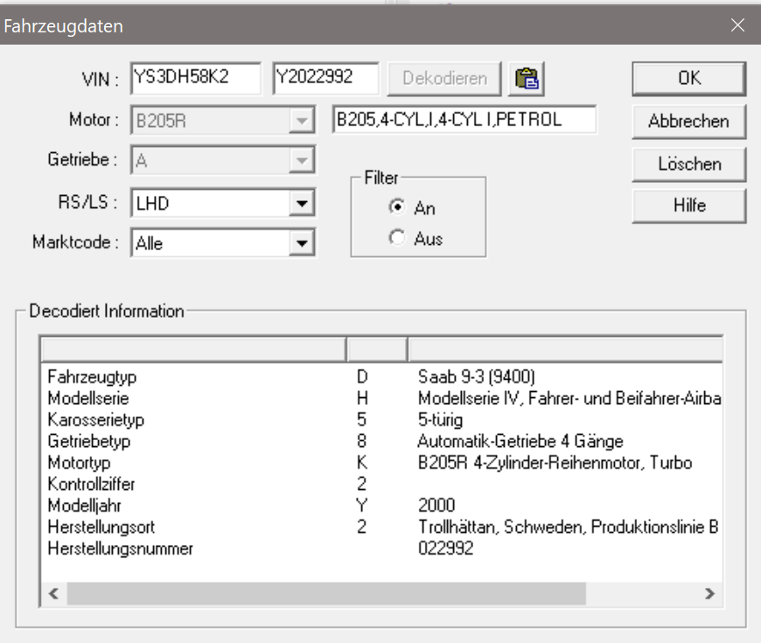Click the narrow middle column header

click(x=377, y=349)
